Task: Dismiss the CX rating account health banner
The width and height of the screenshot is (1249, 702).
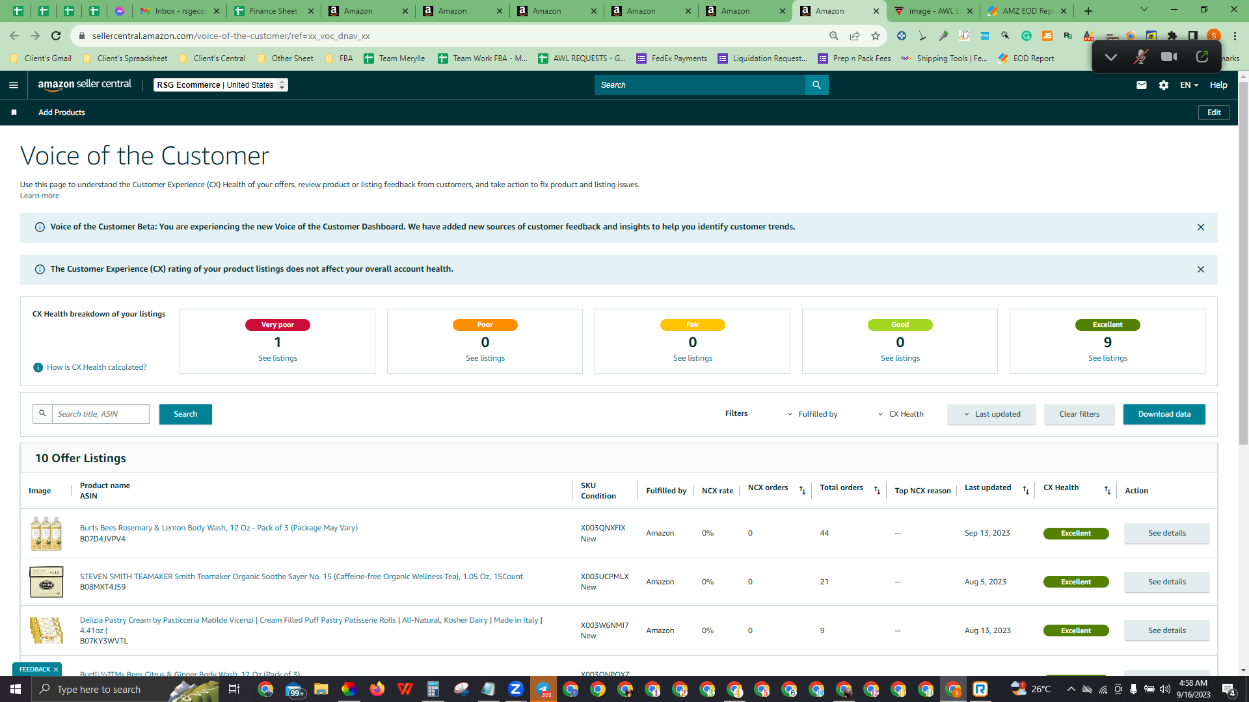Action: coord(1201,269)
